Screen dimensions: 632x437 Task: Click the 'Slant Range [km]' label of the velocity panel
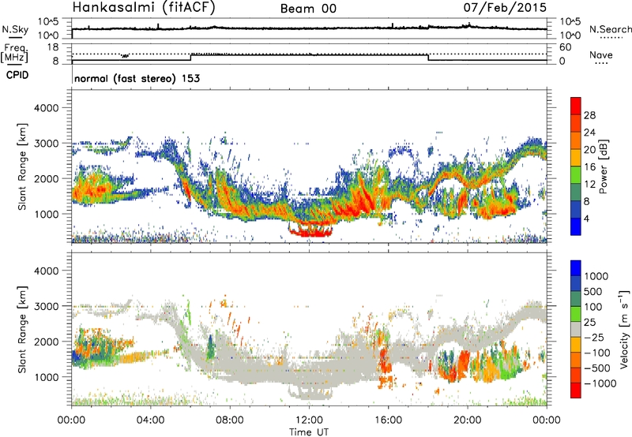click(x=22, y=329)
